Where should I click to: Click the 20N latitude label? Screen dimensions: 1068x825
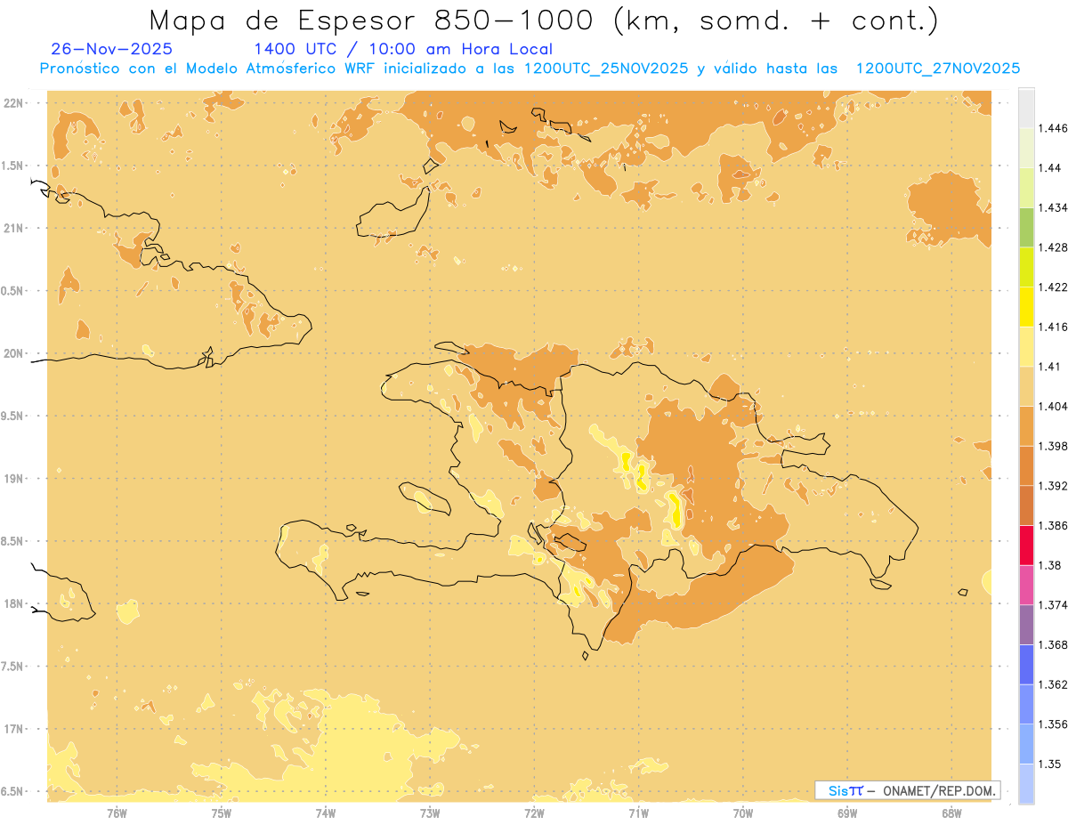13,353
